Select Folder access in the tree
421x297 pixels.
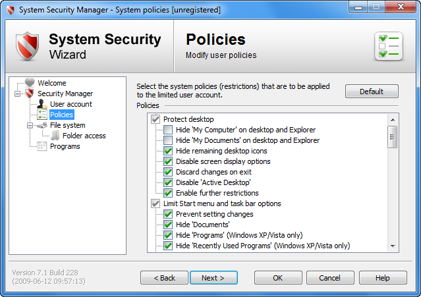tap(84, 136)
